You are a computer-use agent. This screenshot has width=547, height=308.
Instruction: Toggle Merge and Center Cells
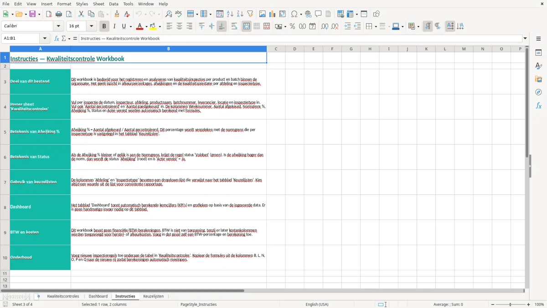247,26
